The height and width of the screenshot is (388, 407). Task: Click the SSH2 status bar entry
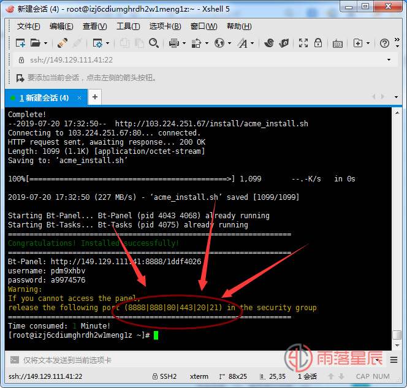click(164, 376)
